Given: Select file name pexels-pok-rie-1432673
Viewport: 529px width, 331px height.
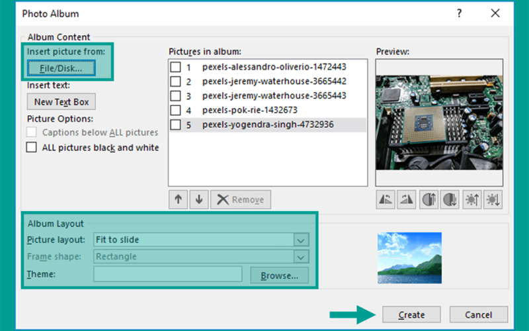Looking at the screenshot, I should (250, 110).
